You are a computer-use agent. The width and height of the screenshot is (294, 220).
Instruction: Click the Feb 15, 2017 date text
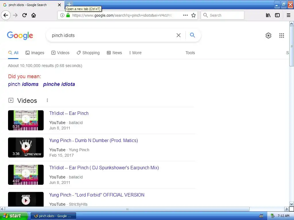[61, 155]
